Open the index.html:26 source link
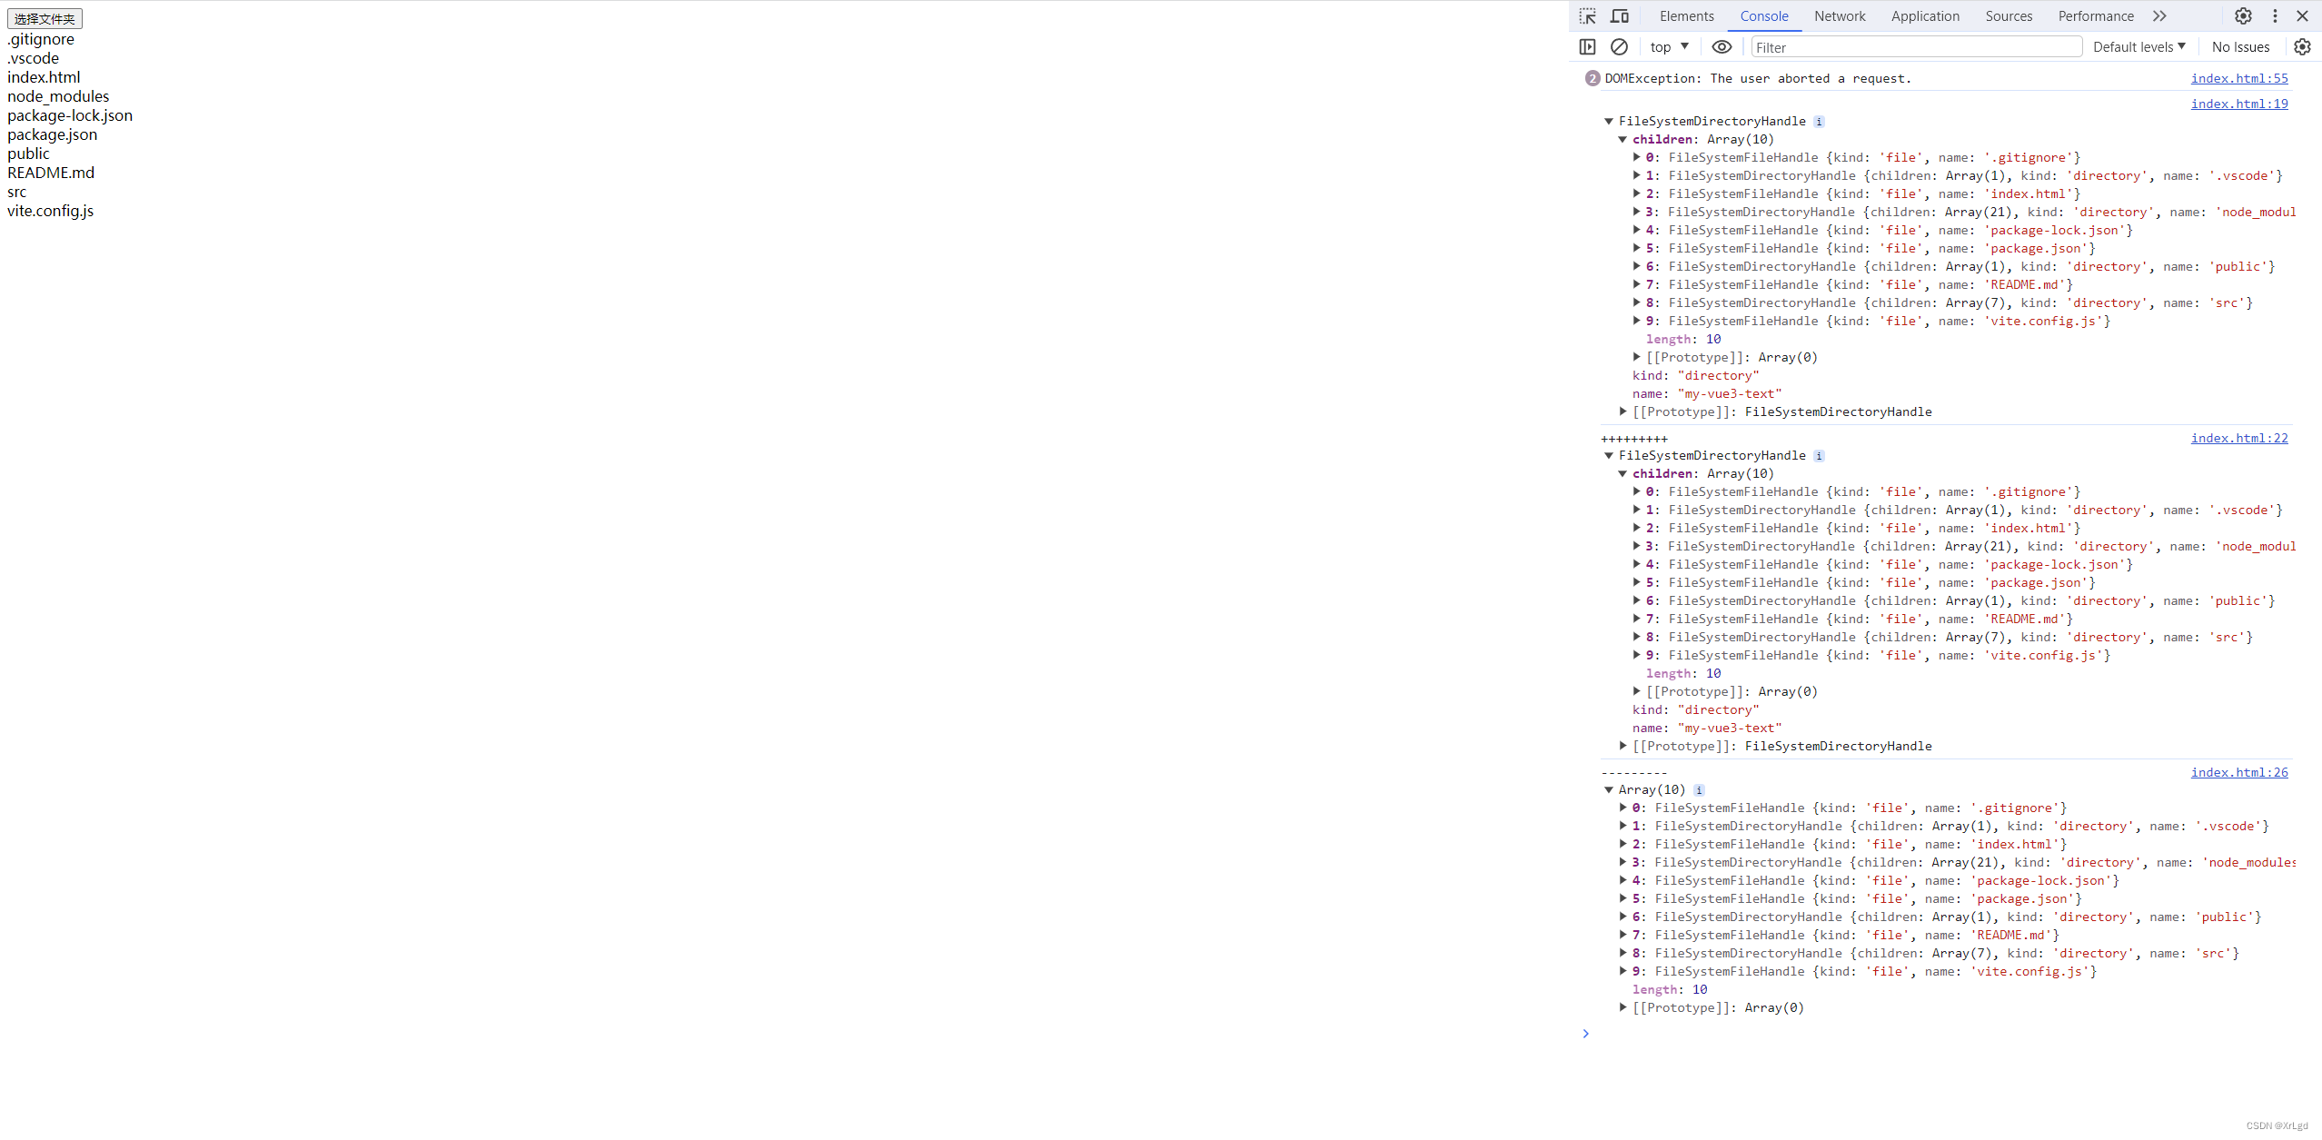The width and height of the screenshot is (2322, 1140). pos(2238,772)
